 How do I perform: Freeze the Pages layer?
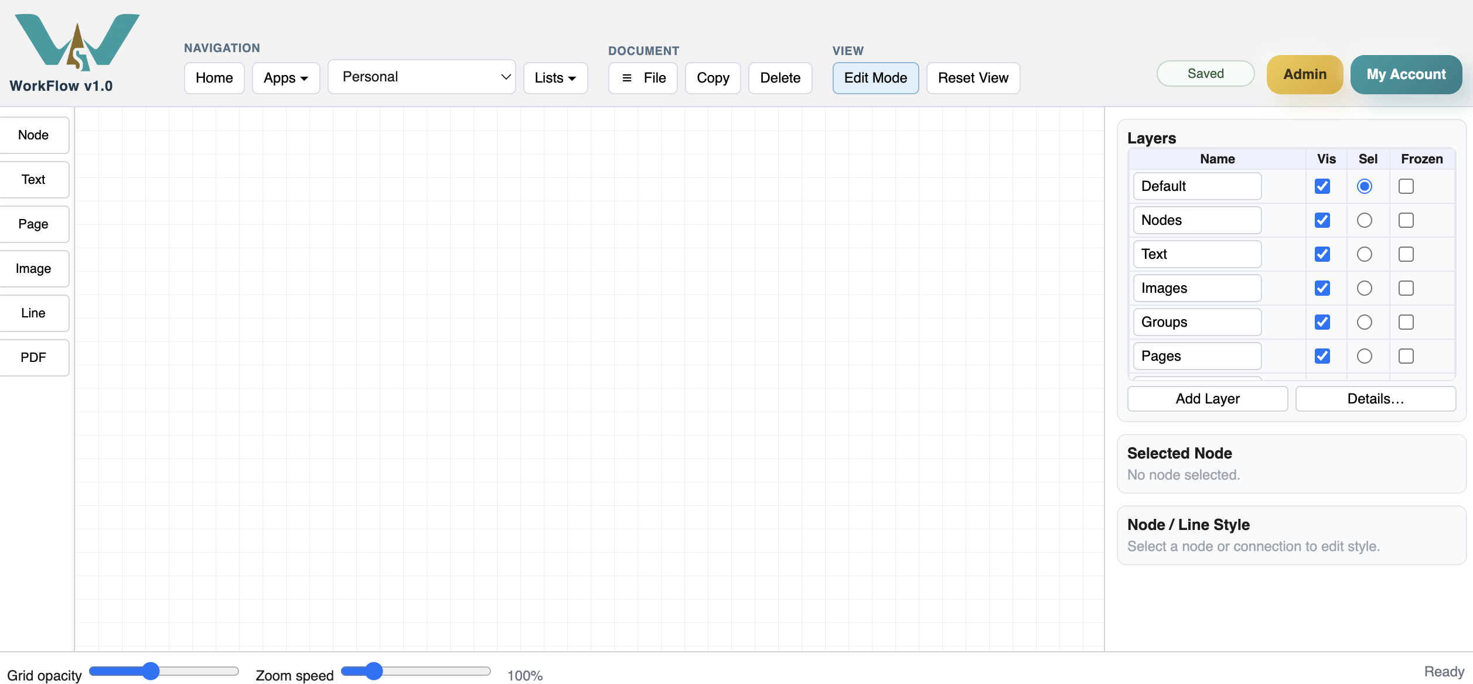pyautogui.click(x=1406, y=356)
